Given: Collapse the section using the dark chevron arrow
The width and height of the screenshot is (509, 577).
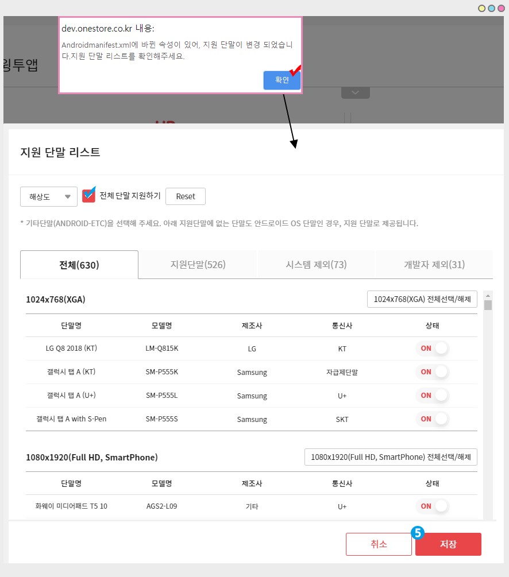Looking at the screenshot, I should tap(355, 91).
